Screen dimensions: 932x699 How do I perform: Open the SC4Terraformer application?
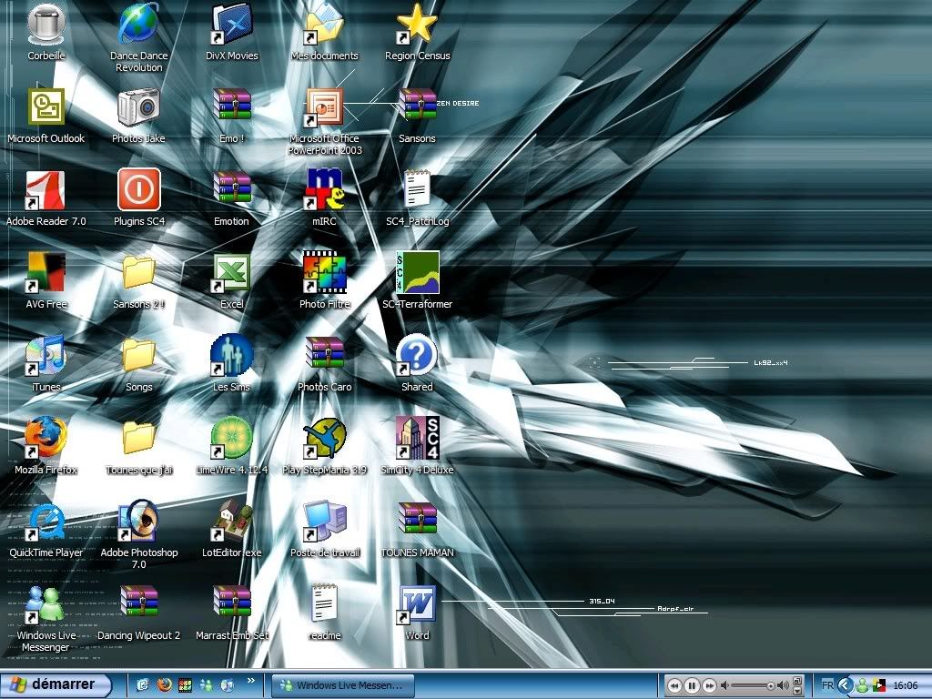[417, 280]
